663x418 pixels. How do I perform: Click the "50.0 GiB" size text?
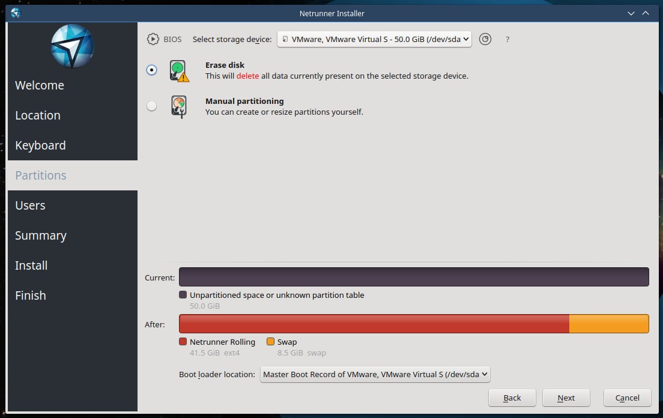coord(205,306)
